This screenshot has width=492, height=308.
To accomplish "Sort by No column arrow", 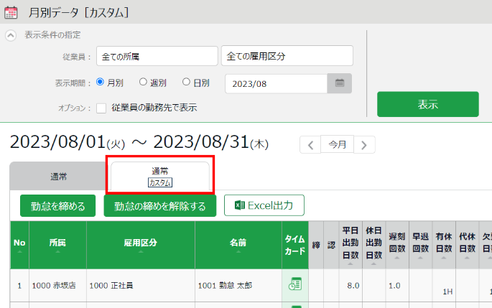I will tap(19, 252).
